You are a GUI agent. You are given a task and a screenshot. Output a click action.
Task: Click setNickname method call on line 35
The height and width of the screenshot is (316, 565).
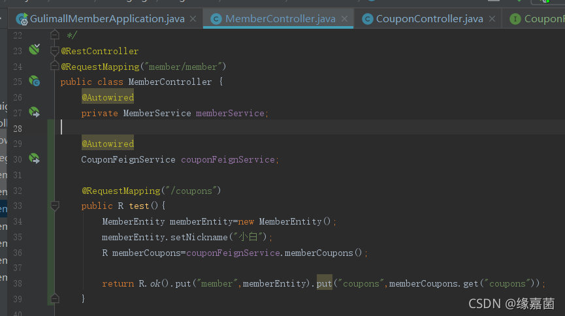[199, 237]
